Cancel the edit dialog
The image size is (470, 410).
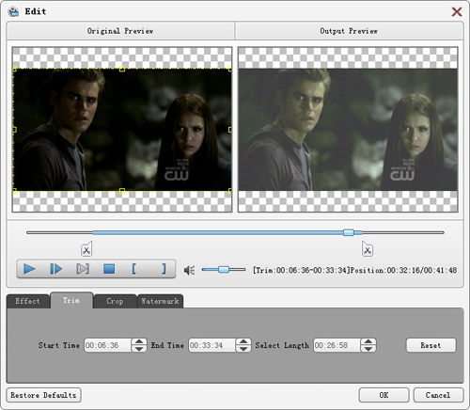[x=438, y=395]
